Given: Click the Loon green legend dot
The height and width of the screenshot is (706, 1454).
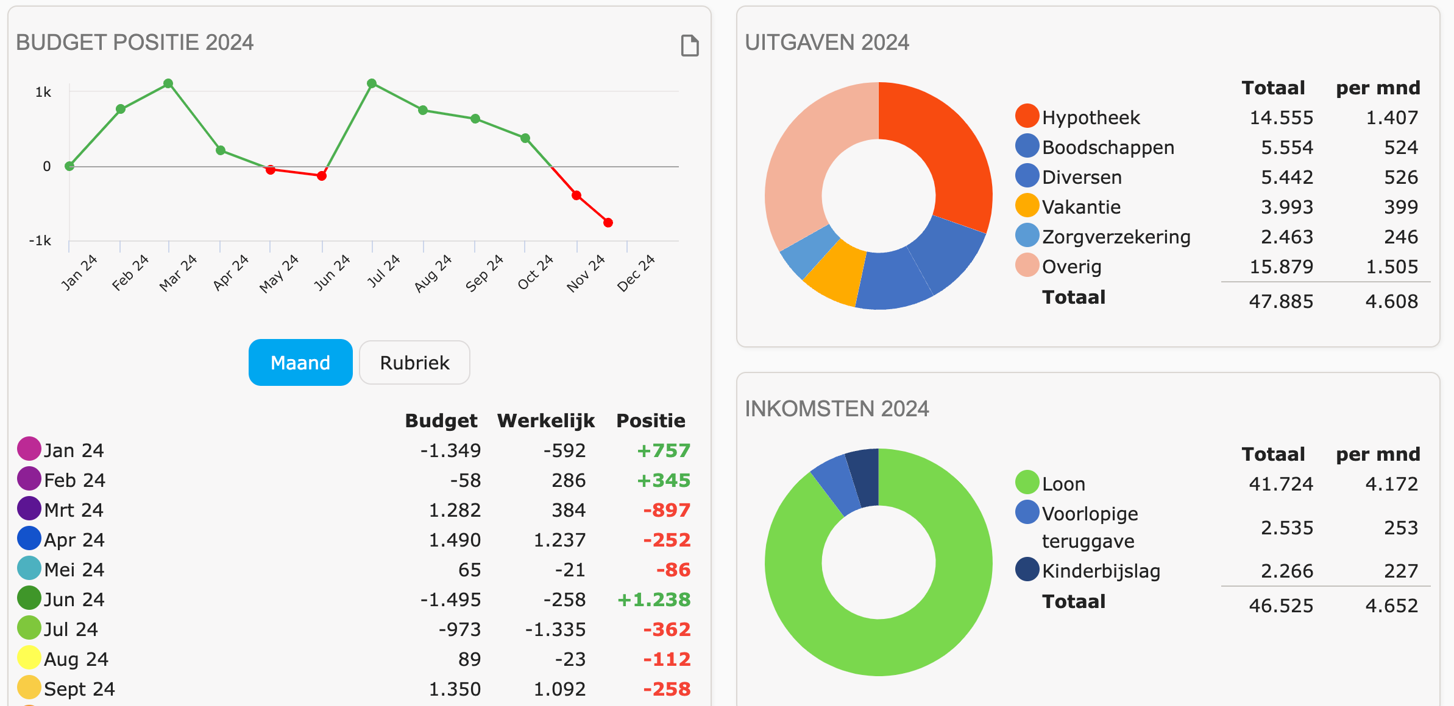Looking at the screenshot, I should tap(1027, 482).
